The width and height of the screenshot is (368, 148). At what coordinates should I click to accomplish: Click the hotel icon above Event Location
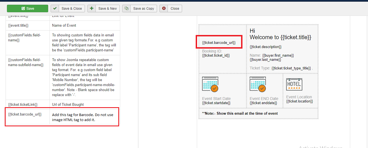[294, 84]
